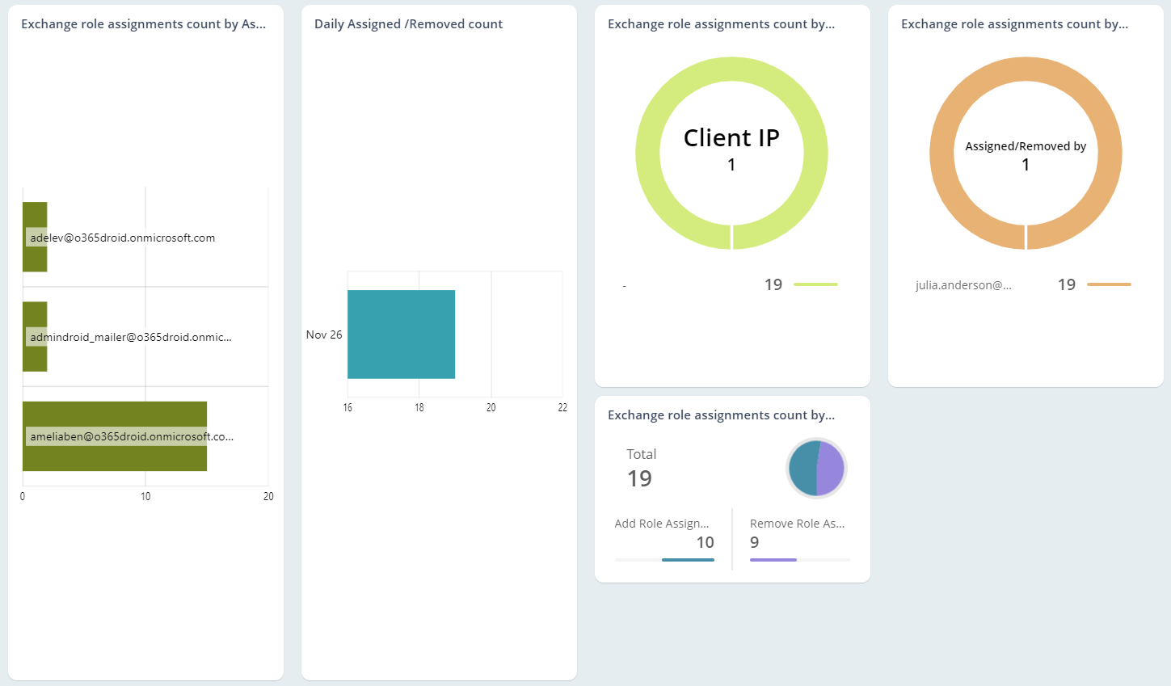Select the Nov 26 axis label
This screenshot has width=1171, height=686.
tap(324, 335)
